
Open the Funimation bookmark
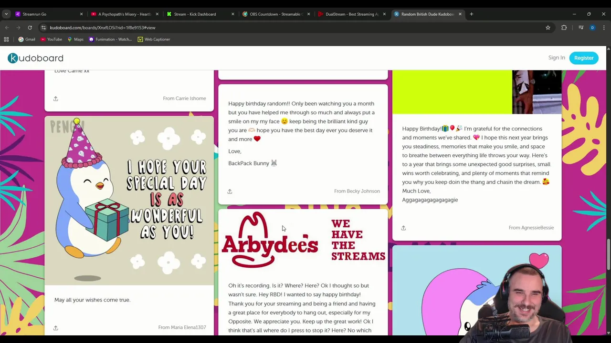click(x=110, y=39)
